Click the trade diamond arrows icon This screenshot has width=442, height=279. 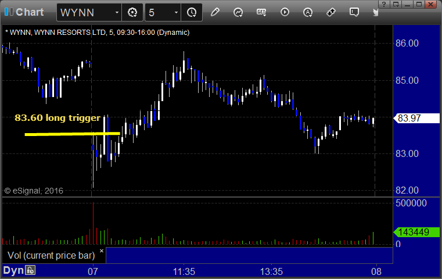[331, 12]
